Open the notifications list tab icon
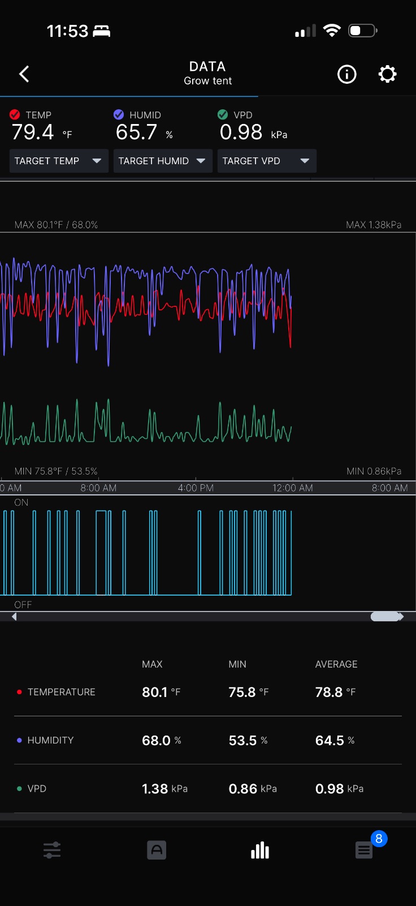The width and height of the screenshot is (416, 906). tap(364, 850)
